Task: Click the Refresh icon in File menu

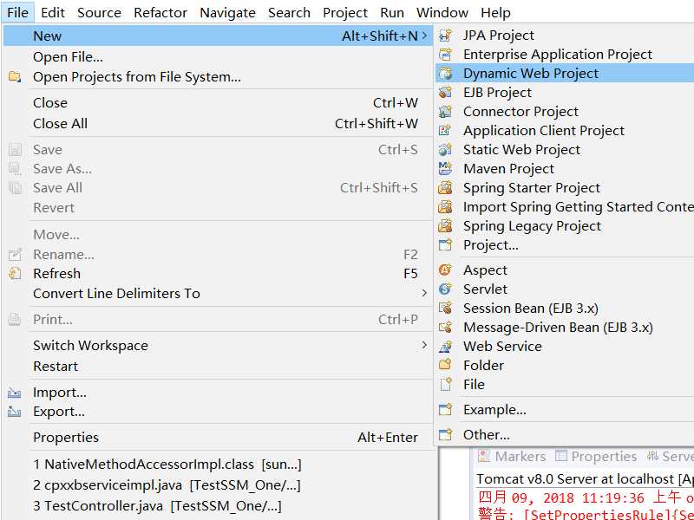Action: click(15, 273)
